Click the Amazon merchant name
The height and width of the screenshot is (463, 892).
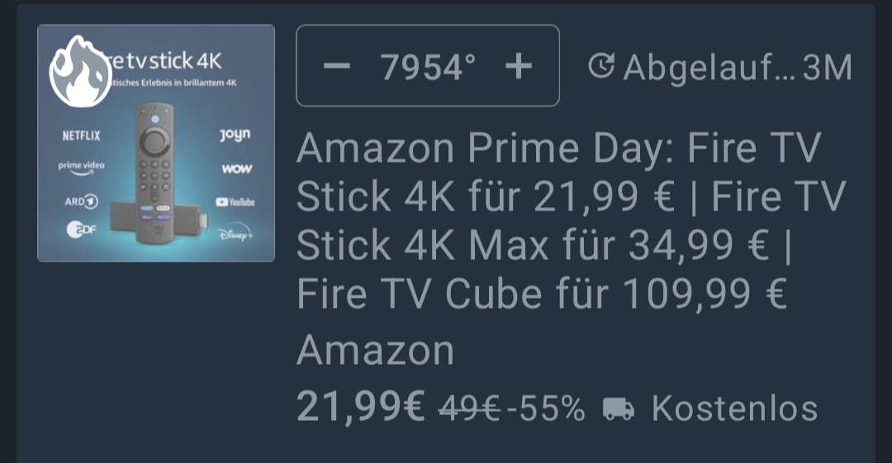376,350
